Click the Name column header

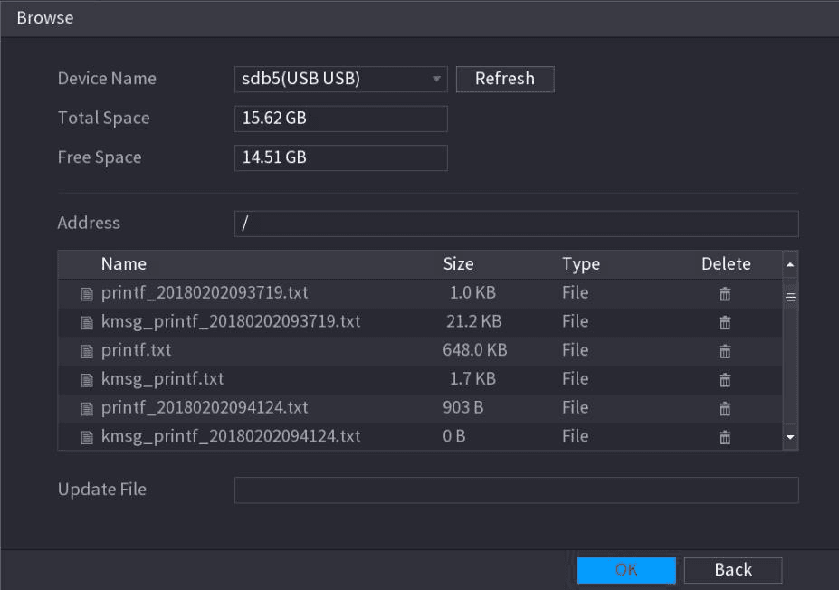tap(124, 264)
